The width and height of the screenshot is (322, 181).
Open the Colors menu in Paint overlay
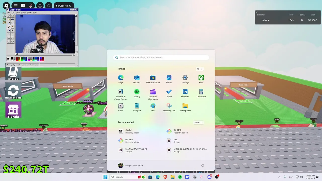tap(29, 12)
